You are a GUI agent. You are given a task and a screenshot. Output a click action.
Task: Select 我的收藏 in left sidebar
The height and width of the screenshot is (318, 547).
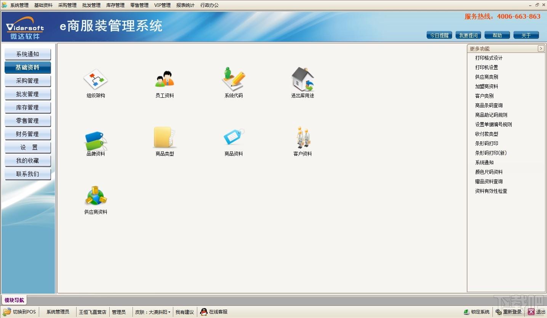pyautogui.click(x=27, y=161)
